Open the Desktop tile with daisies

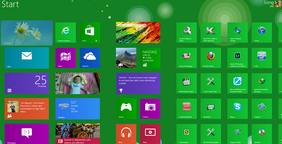27,33
